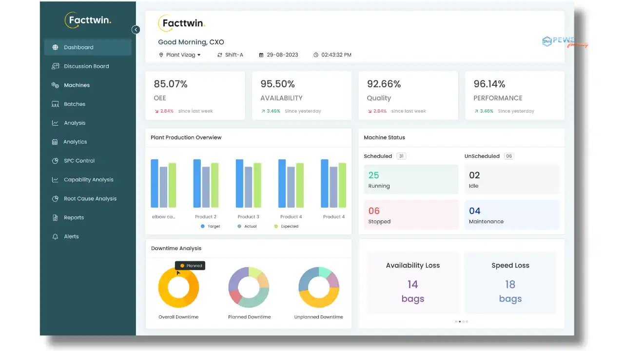624x351 pixels.
Task: Toggle the Planned downtime label
Action: pos(190,265)
